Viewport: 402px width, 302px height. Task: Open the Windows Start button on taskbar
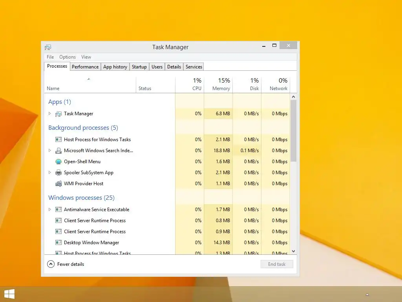coord(9,294)
